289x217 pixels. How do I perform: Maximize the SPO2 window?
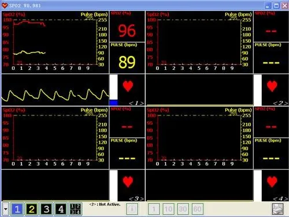click(x=276, y=5)
